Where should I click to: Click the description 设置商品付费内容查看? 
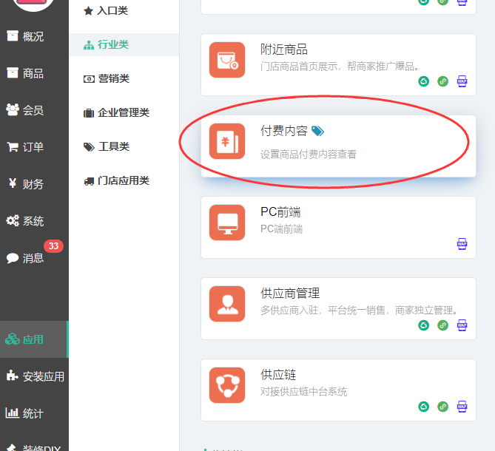pos(309,155)
